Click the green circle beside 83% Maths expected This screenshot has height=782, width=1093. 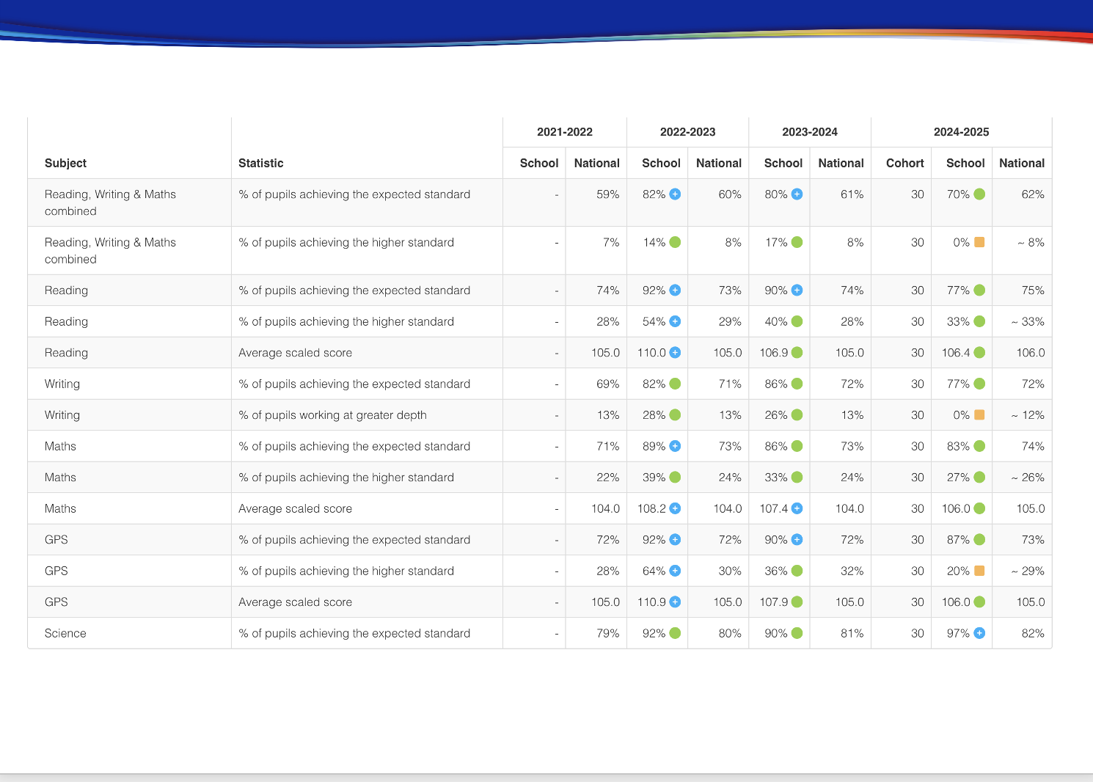[x=979, y=446]
